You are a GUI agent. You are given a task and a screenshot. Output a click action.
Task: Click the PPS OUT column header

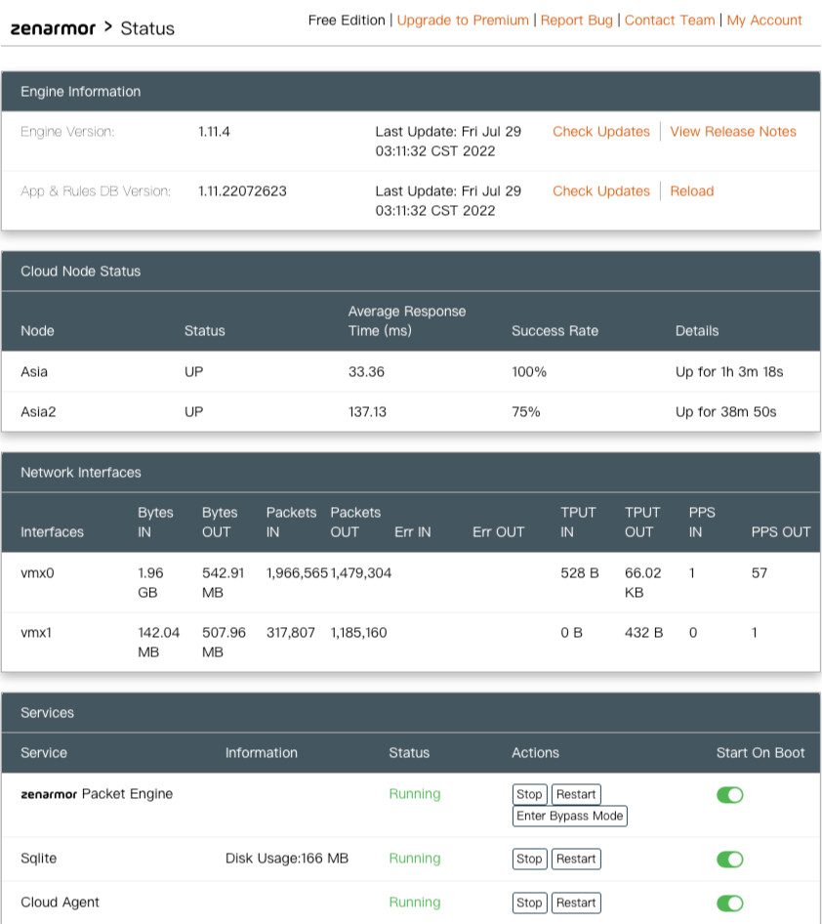[781, 531]
